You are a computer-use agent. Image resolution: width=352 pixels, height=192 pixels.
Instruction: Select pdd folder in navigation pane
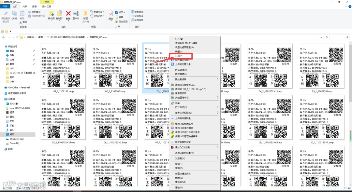pyautogui.click(x=12, y=68)
